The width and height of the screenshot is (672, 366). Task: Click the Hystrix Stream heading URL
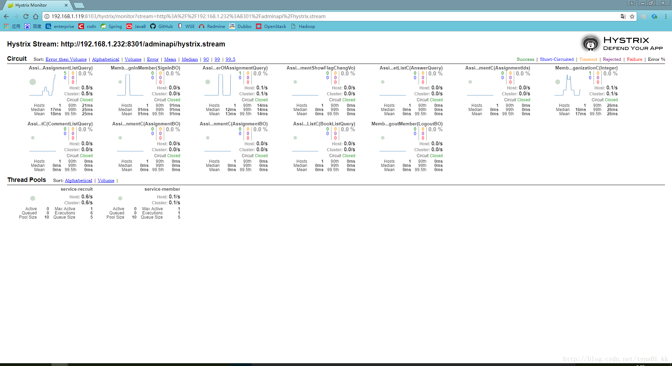pyautogui.click(x=143, y=44)
